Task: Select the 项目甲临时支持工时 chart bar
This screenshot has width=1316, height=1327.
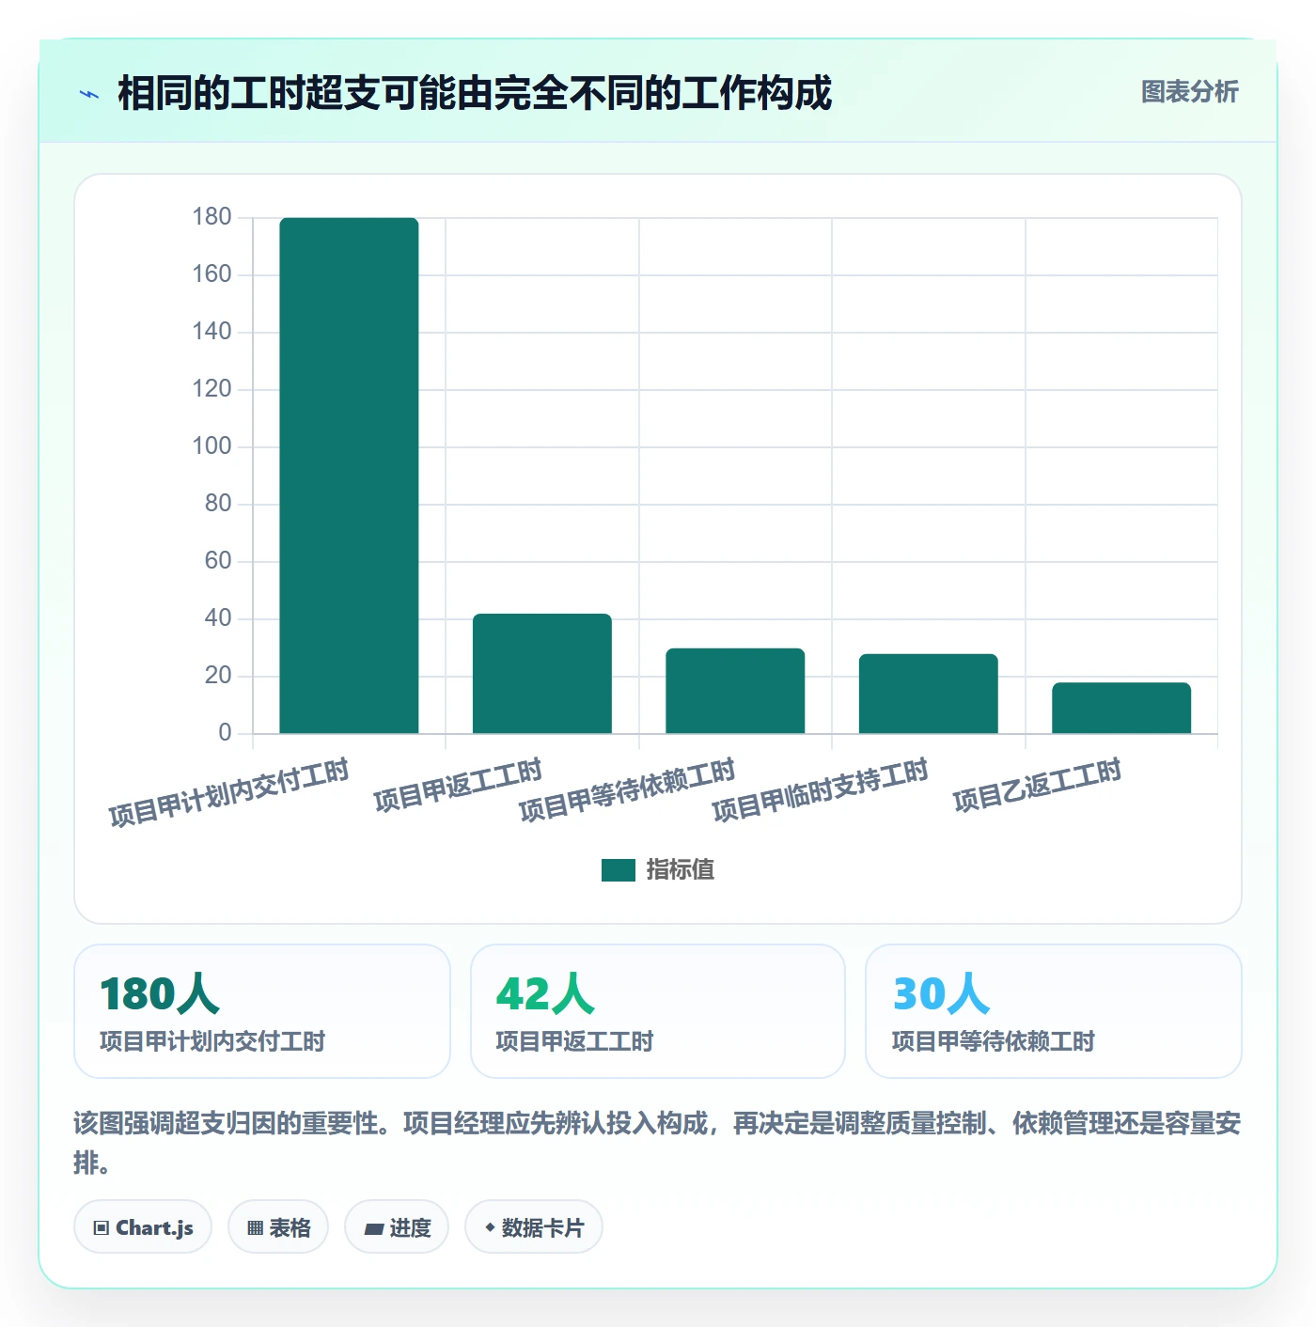Action: (929, 694)
